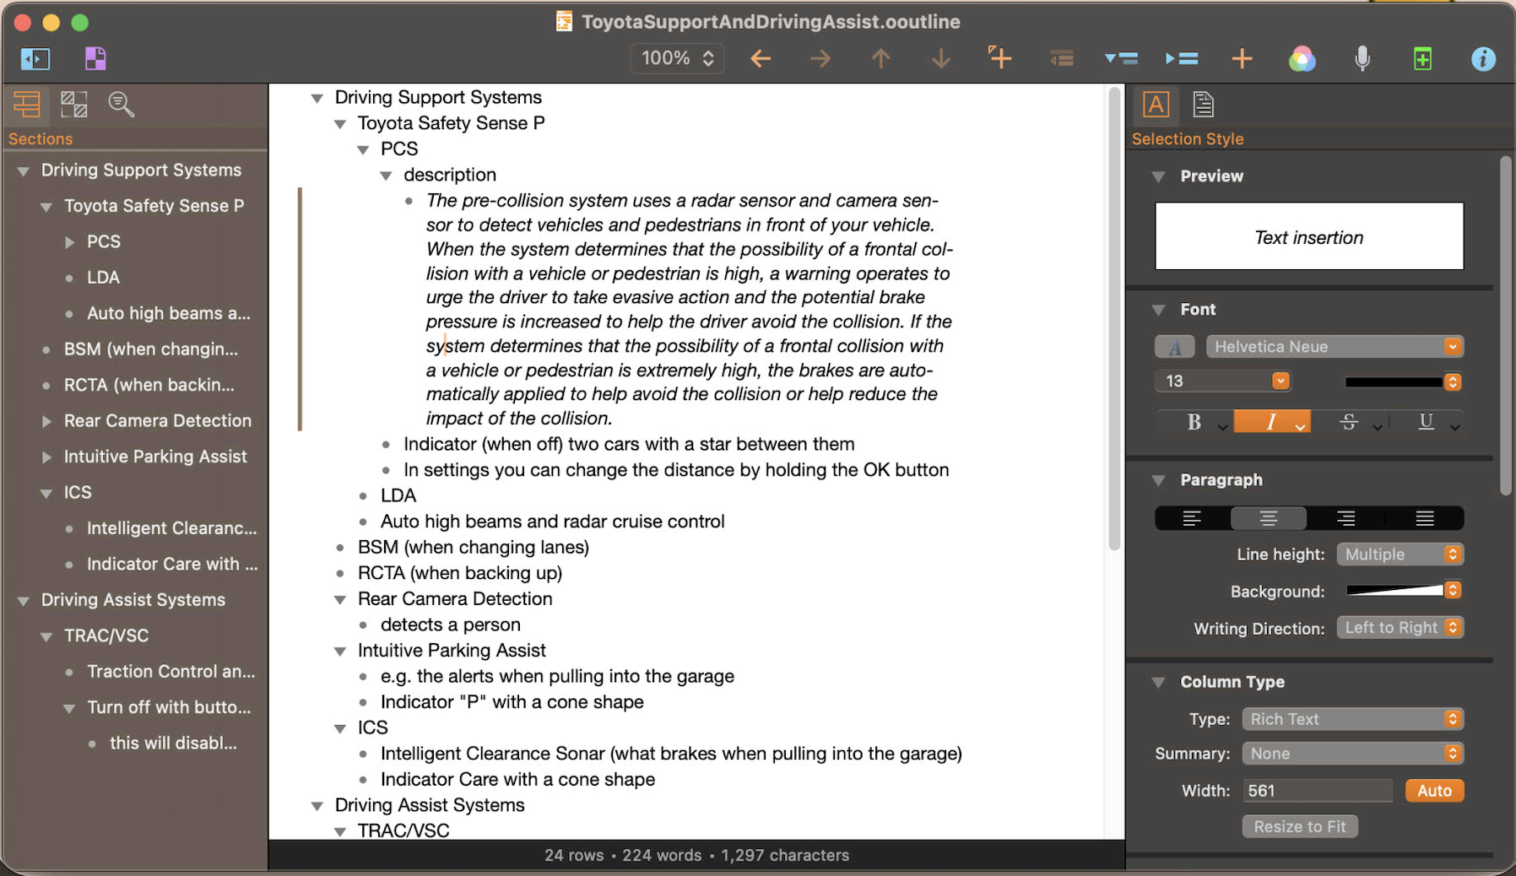1516x876 pixels.
Task: Collapse the Font inspector section
Action: tap(1158, 310)
